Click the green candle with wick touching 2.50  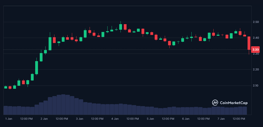click(120, 27)
